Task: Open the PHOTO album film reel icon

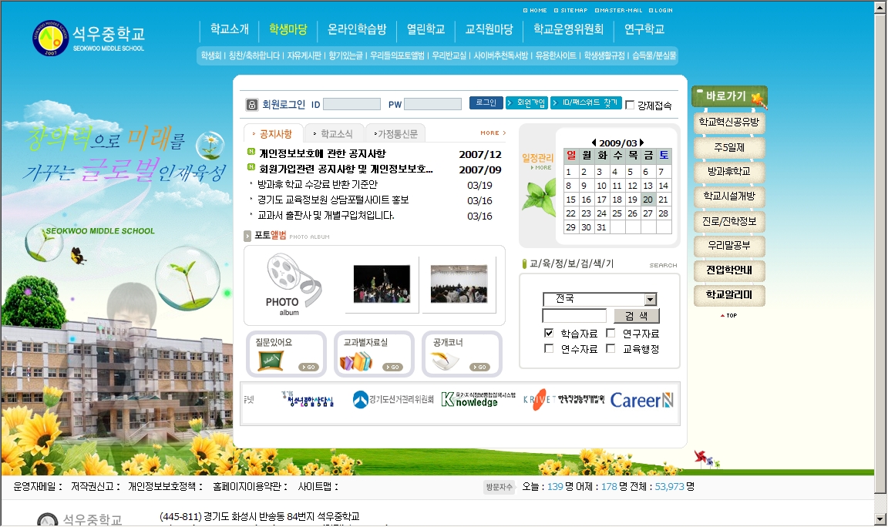Action: [288, 285]
